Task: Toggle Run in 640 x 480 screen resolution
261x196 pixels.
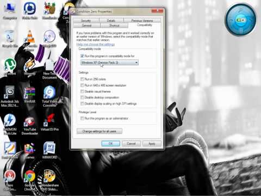Action: 82,85
